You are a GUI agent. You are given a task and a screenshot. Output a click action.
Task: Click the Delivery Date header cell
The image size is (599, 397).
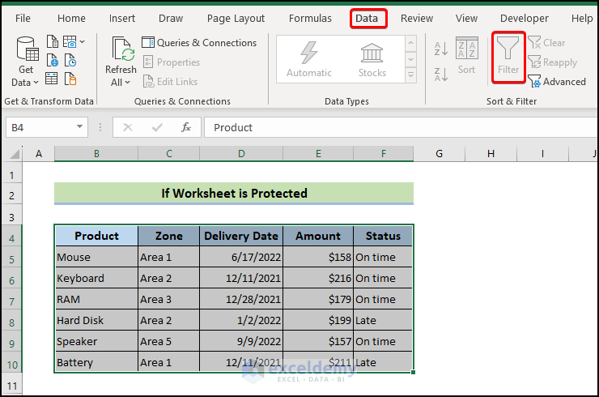241,236
